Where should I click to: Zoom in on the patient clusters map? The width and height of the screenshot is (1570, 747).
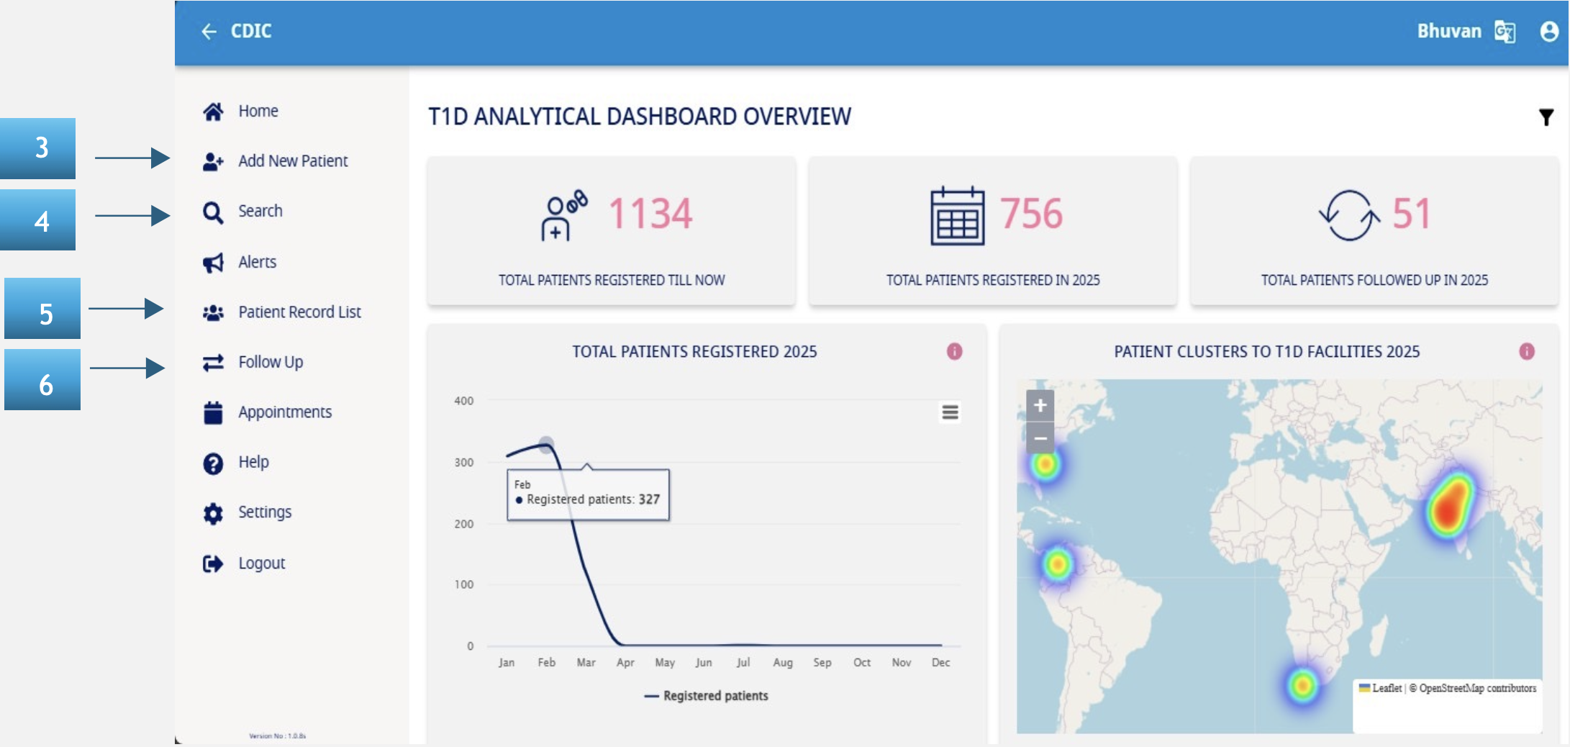click(x=1040, y=406)
